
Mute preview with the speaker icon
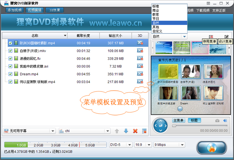[x=225, y=121]
